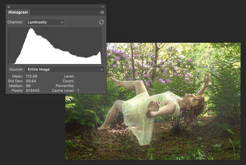The width and height of the screenshot is (246, 165).
Task: Click the Source dropdown chevron
Action: 102,69
